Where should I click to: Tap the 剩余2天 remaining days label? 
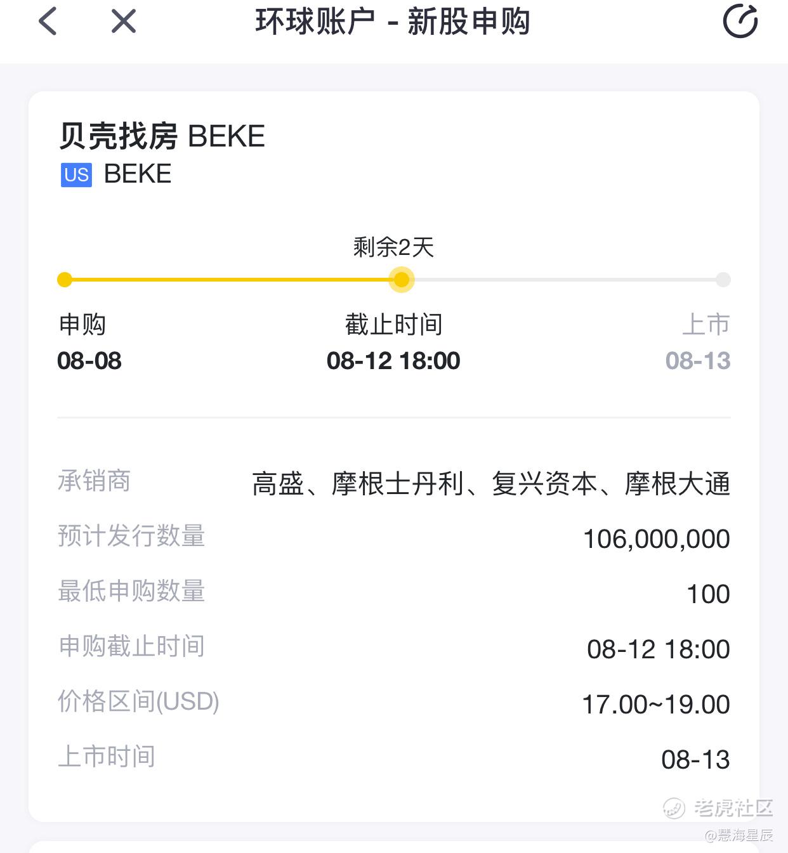pyautogui.click(x=393, y=247)
